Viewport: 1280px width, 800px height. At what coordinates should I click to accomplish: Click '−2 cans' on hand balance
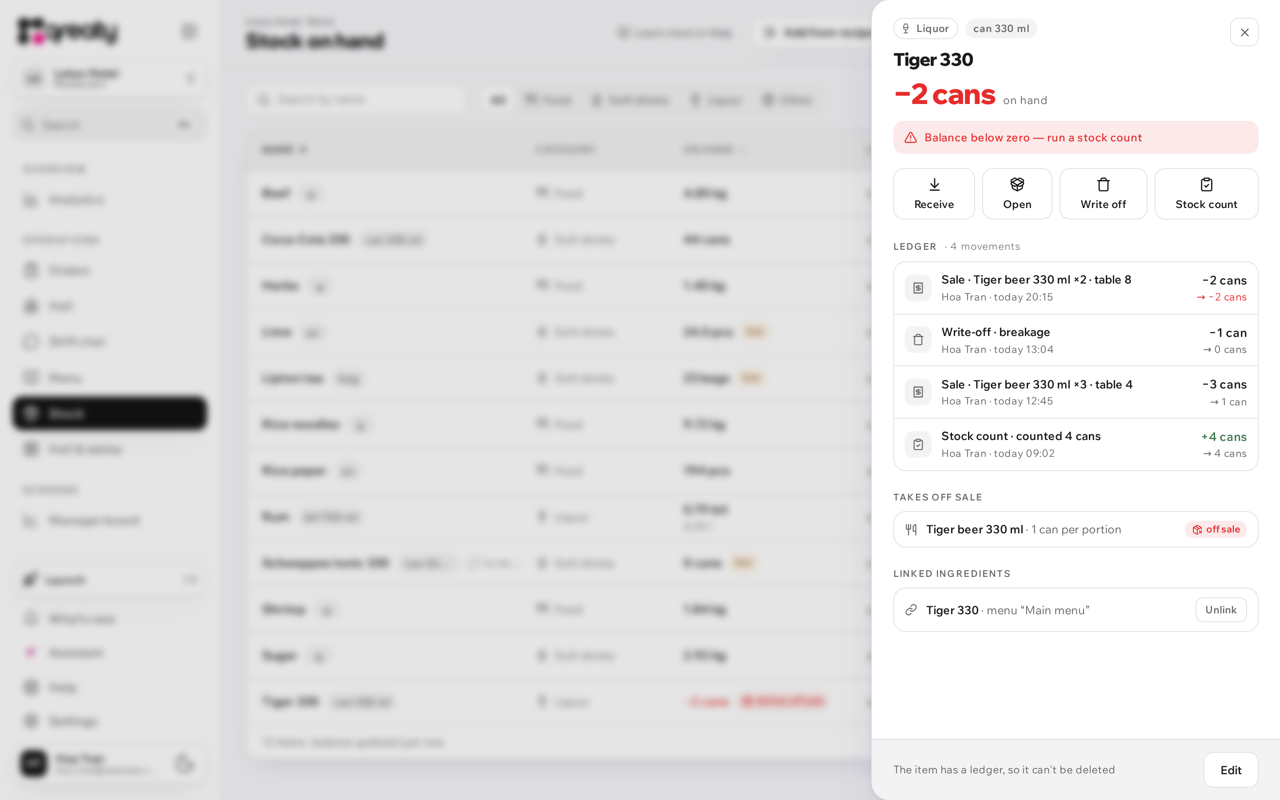[x=944, y=94]
